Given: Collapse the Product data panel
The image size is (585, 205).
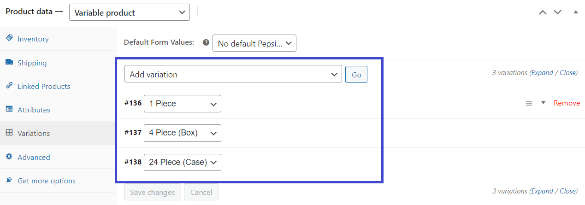Looking at the screenshot, I should [x=575, y=12].
